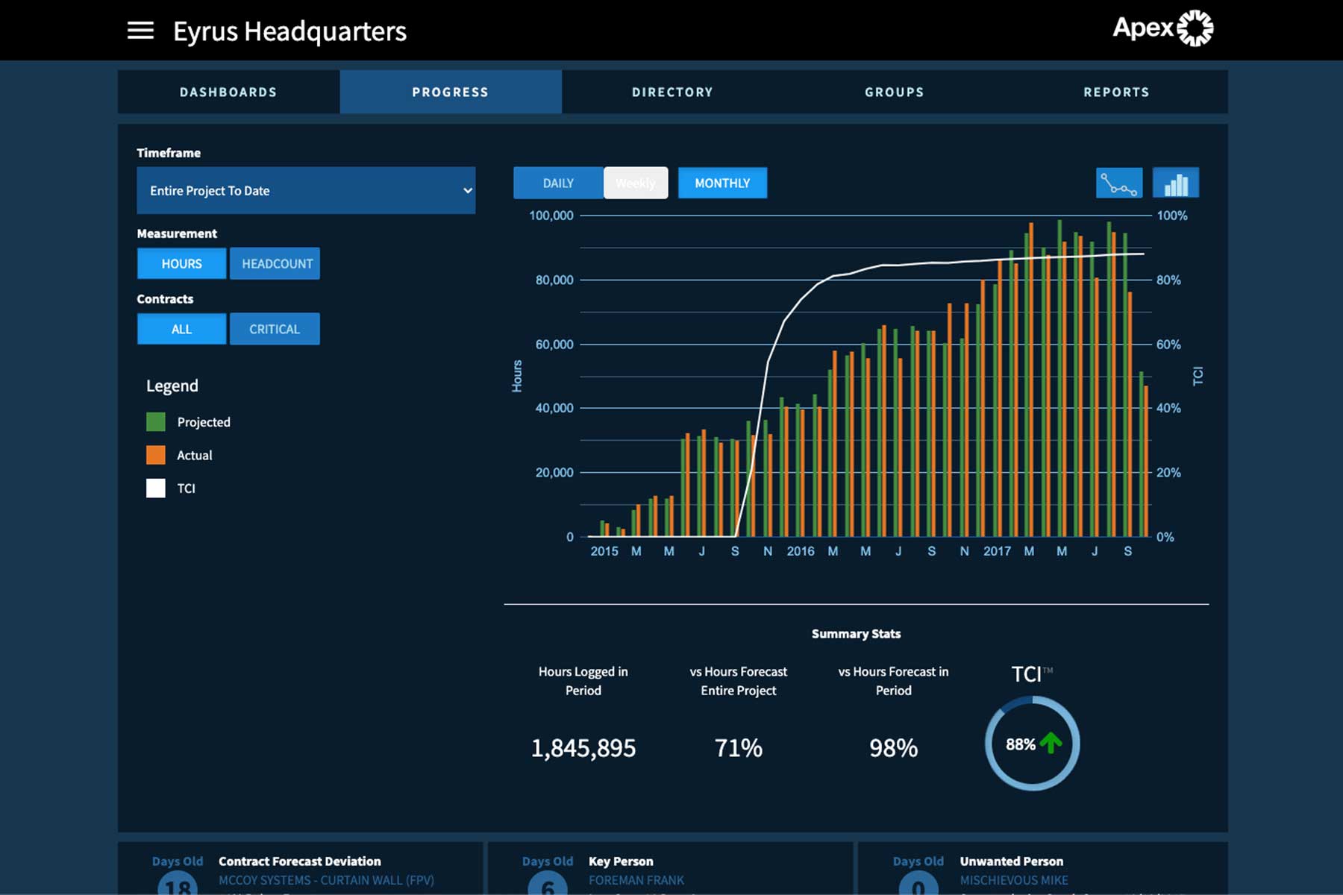This screenshot has height=895, width=1343.
Task: Switch chart to Daily view
Action: pyautogui.click(x=557, y=183)
